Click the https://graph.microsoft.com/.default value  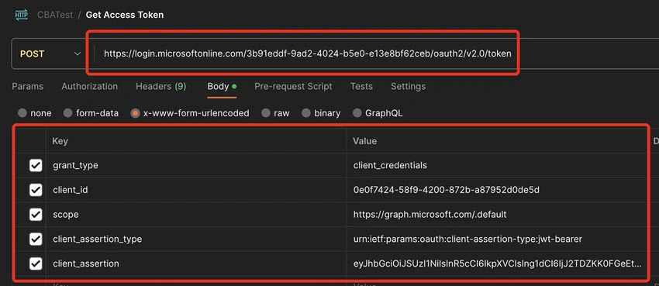coord(430,215)
